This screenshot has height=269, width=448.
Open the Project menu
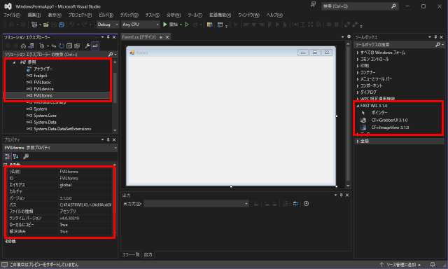80,15
